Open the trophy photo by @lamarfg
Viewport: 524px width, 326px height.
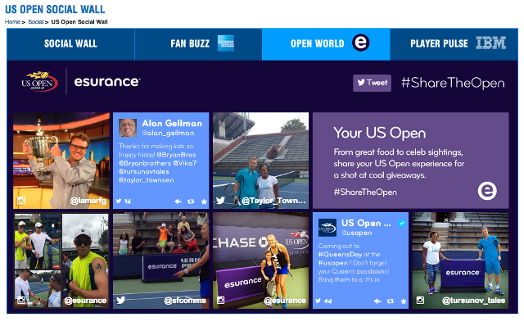point(61,161)
